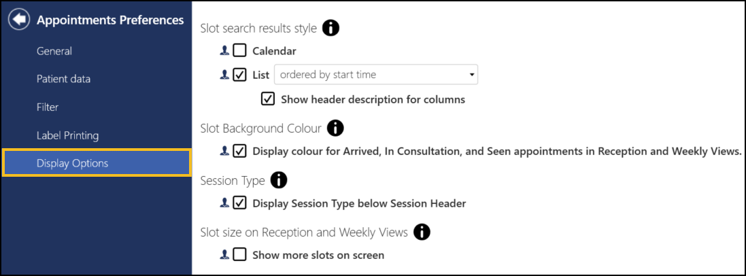The height and width of the screenshot is (276, 746).
Task: Open Patient data preferences
Action: point(63,79)
